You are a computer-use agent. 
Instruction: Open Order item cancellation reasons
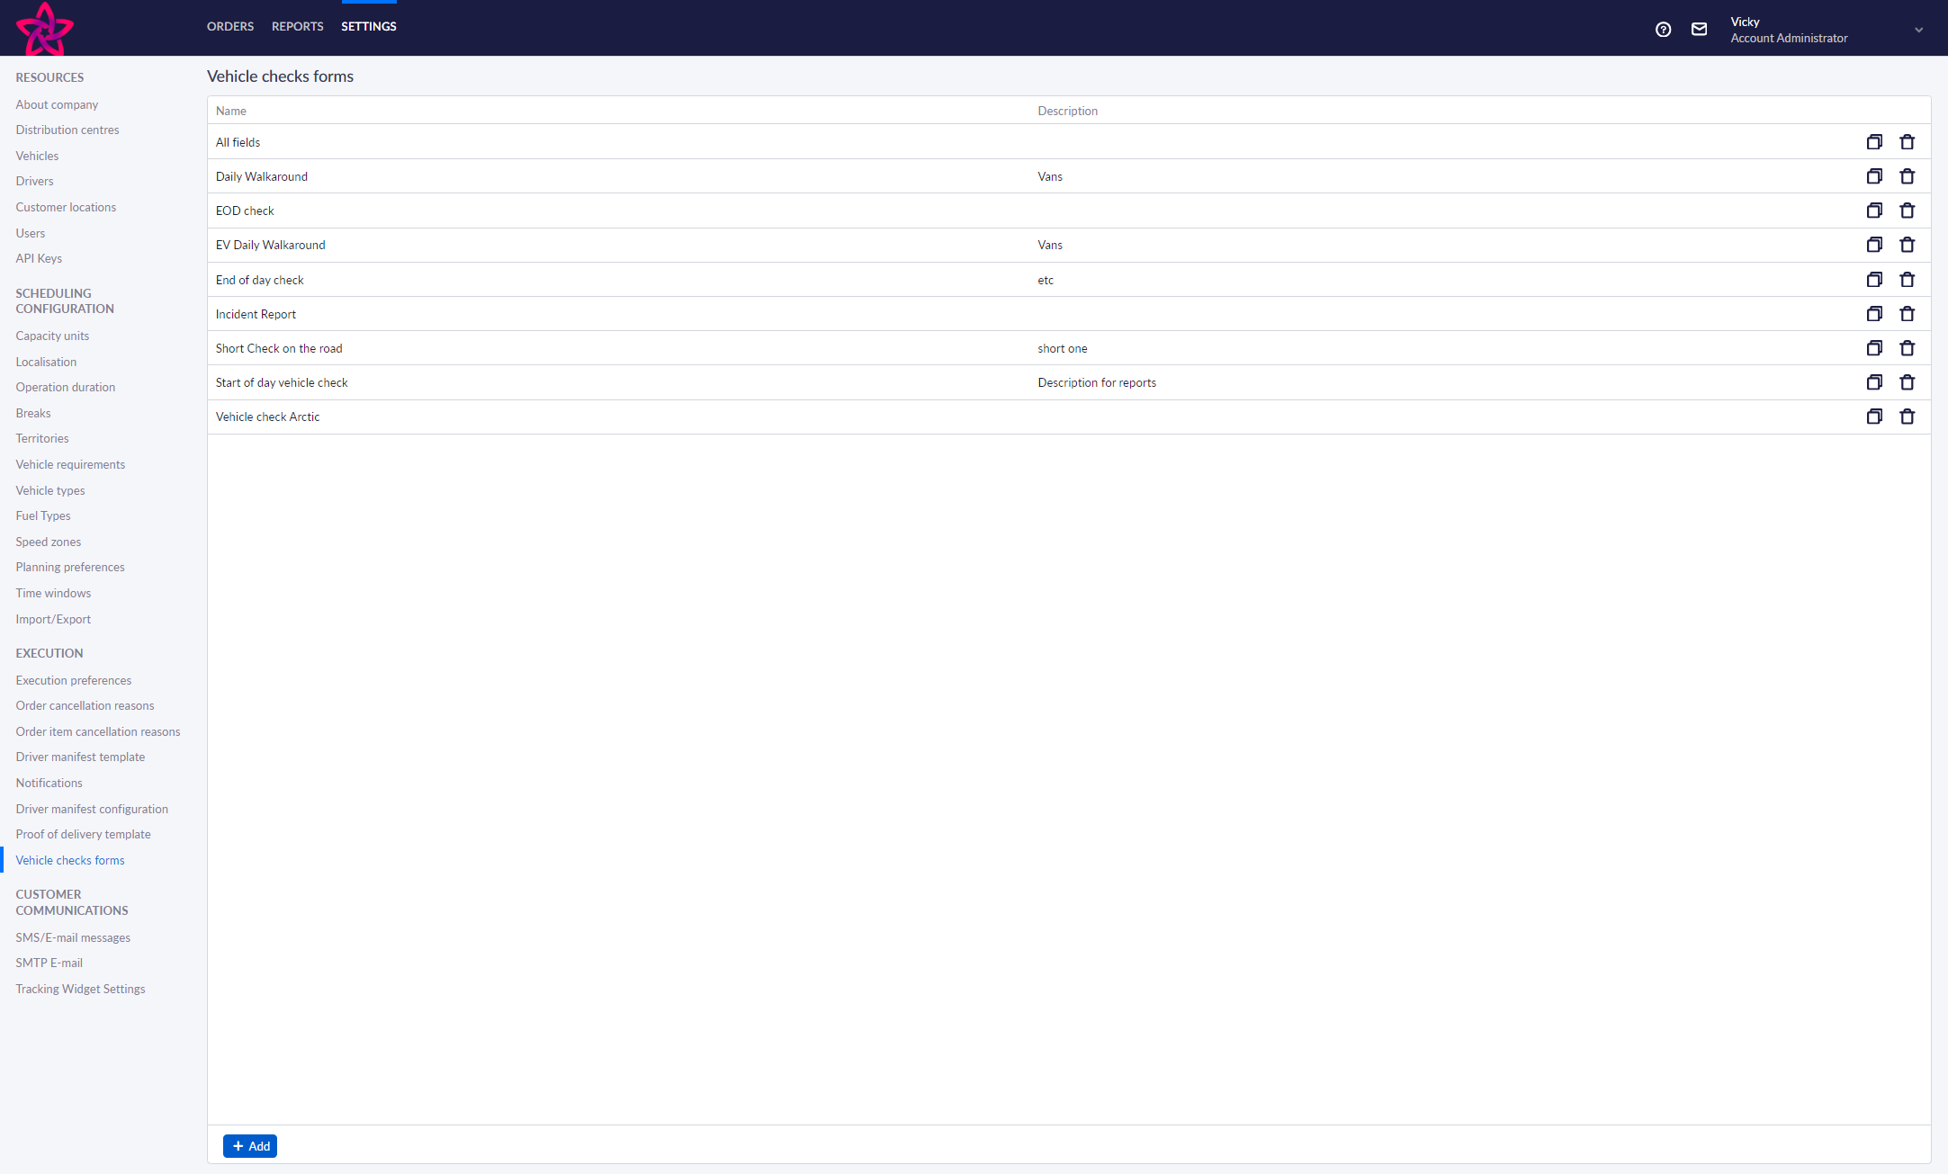click(x=98, y=731)
